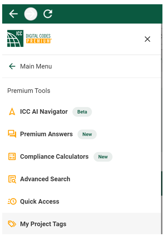
Task: Open Premium Answers
Action: click(x=46, y=134)
